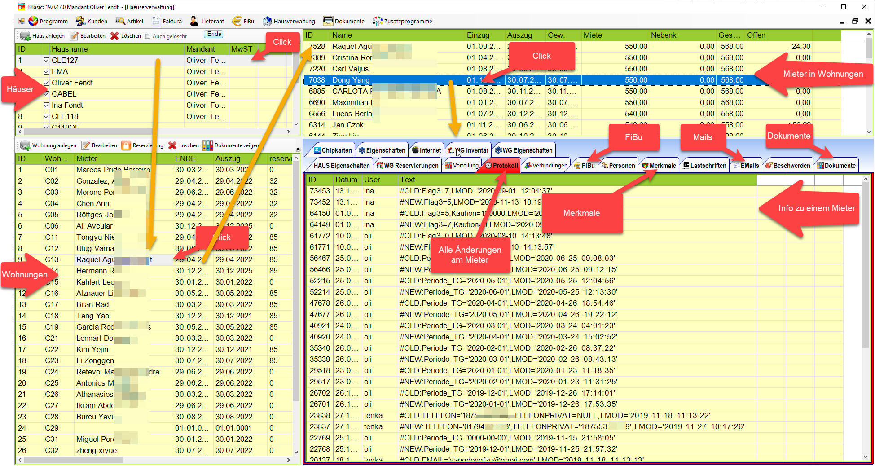Toggle checkbox for house CLE127
875x466 pixels.
point(46,60)
